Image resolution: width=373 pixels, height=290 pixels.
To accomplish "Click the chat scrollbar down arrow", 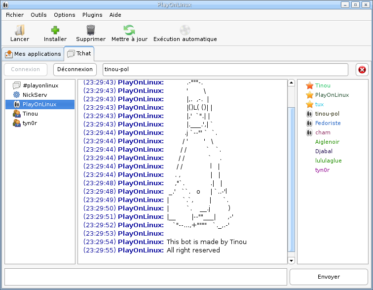I will tap(291, 260).
